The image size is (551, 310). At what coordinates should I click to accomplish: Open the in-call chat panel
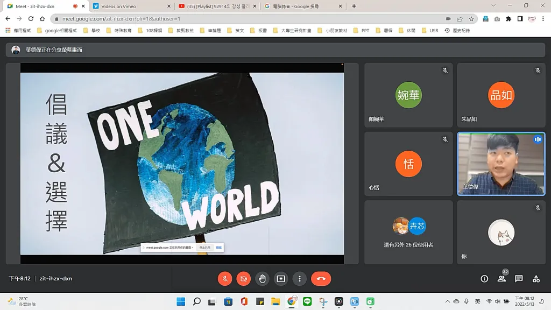point(519,279)
